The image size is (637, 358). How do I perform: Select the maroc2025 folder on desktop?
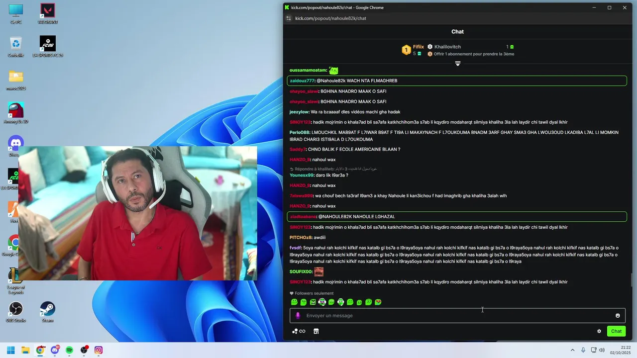[x=16, y=80]
